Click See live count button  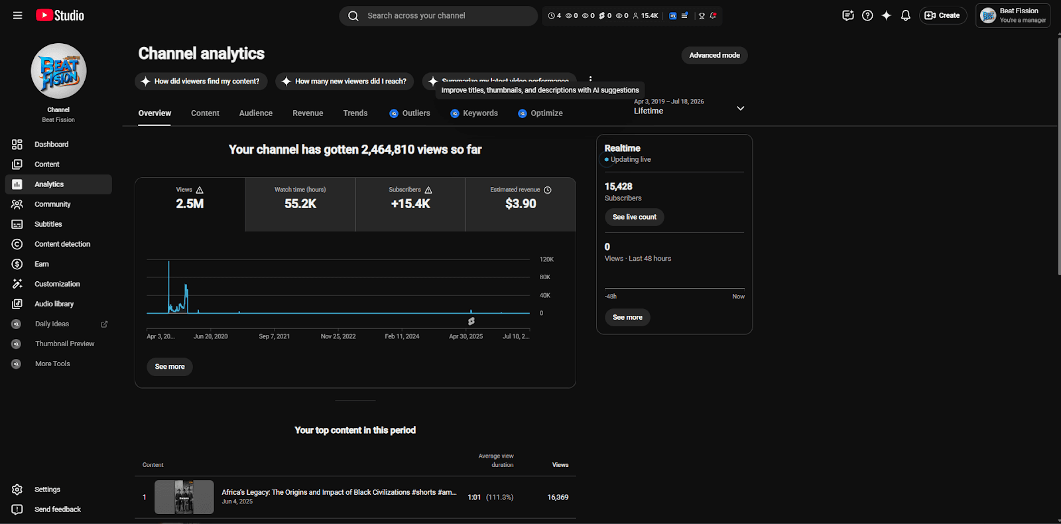tap(634, 217)
